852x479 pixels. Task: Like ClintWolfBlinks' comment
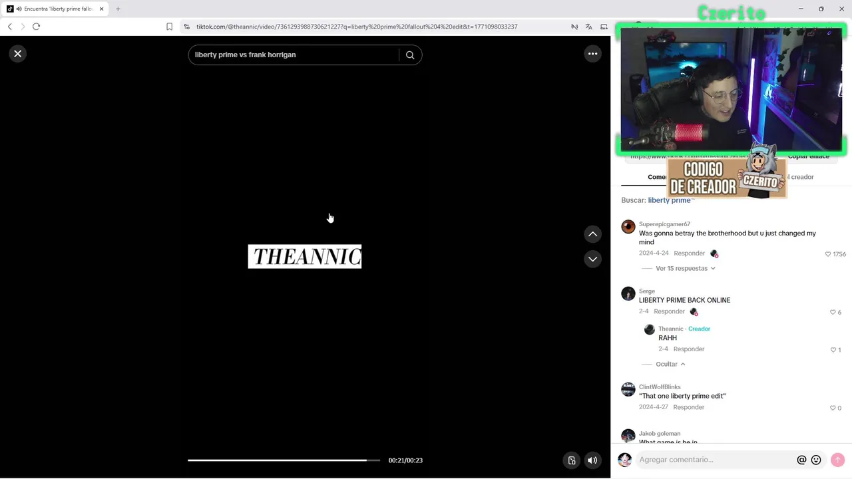tap(832, 408)
